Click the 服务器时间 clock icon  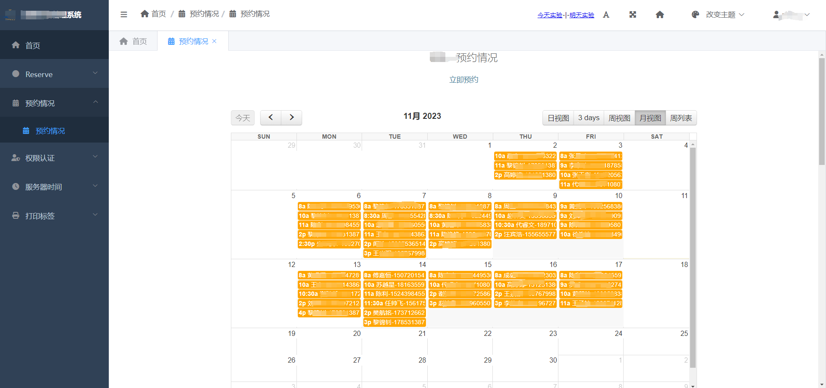pyautogui.click(x=16, y=186)
